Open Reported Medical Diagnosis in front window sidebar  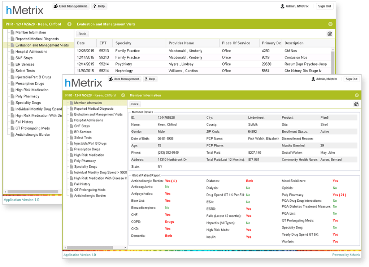(94, 109)
